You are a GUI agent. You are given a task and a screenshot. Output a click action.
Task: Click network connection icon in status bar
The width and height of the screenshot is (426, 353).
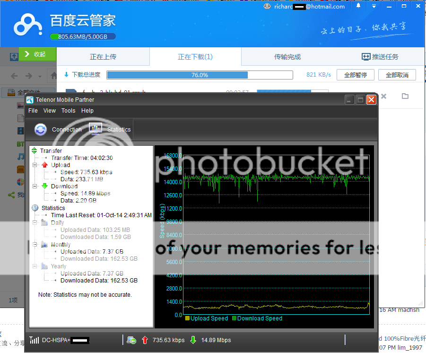click(132, 340)
